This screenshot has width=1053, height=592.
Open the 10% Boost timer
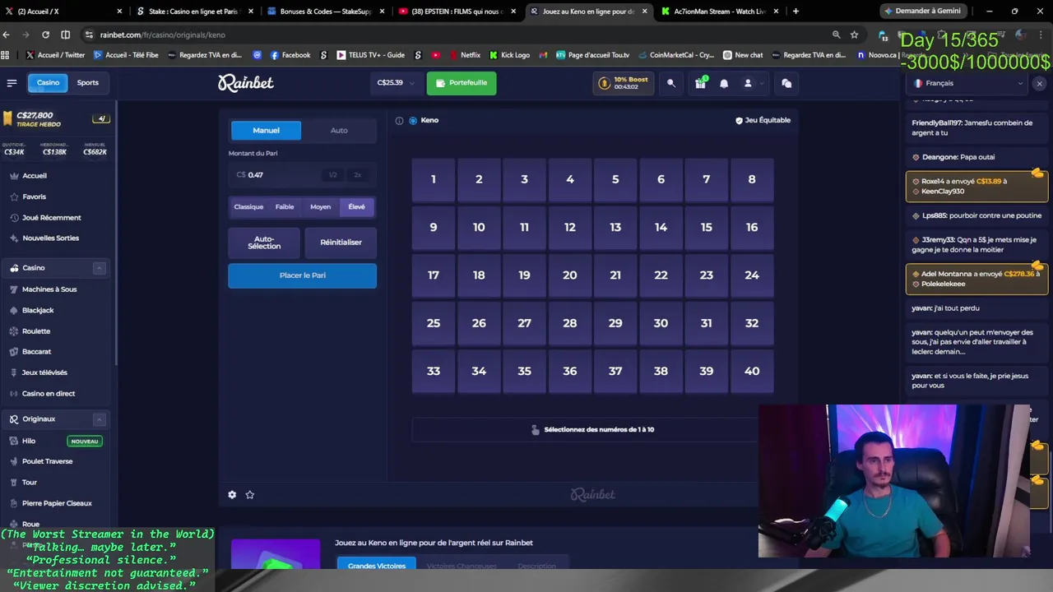click(624, 83)
